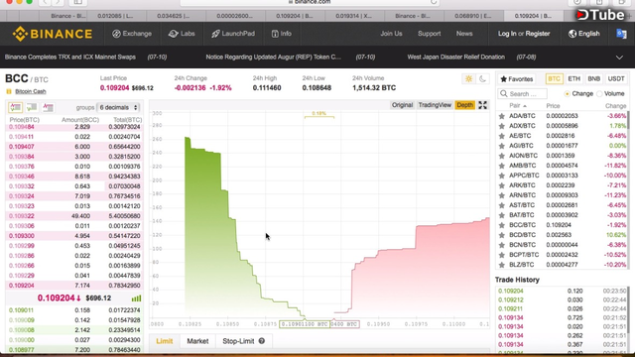Favorite AMB/BTC with its star

coord(502,166)
